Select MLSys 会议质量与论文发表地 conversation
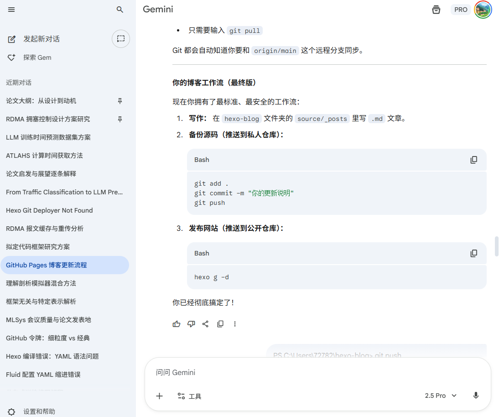This screenshot has width=499, height=417. point(48,320)
